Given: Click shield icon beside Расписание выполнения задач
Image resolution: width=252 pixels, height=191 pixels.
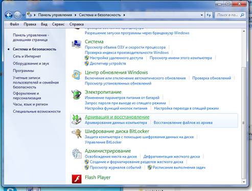Looking at the screenshot, I should pos(150,167).
